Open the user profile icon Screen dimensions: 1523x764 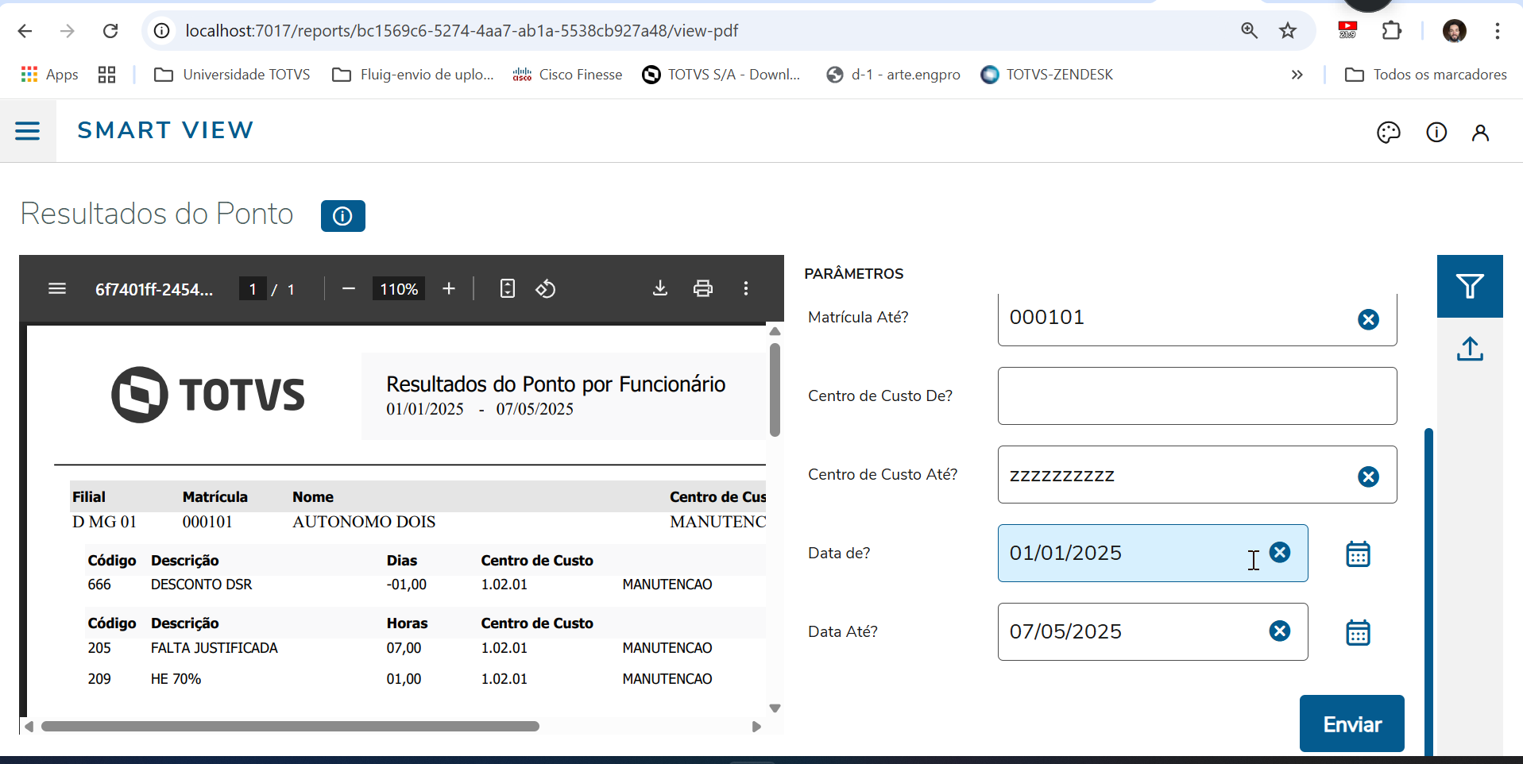click(x=1480, y=132)
